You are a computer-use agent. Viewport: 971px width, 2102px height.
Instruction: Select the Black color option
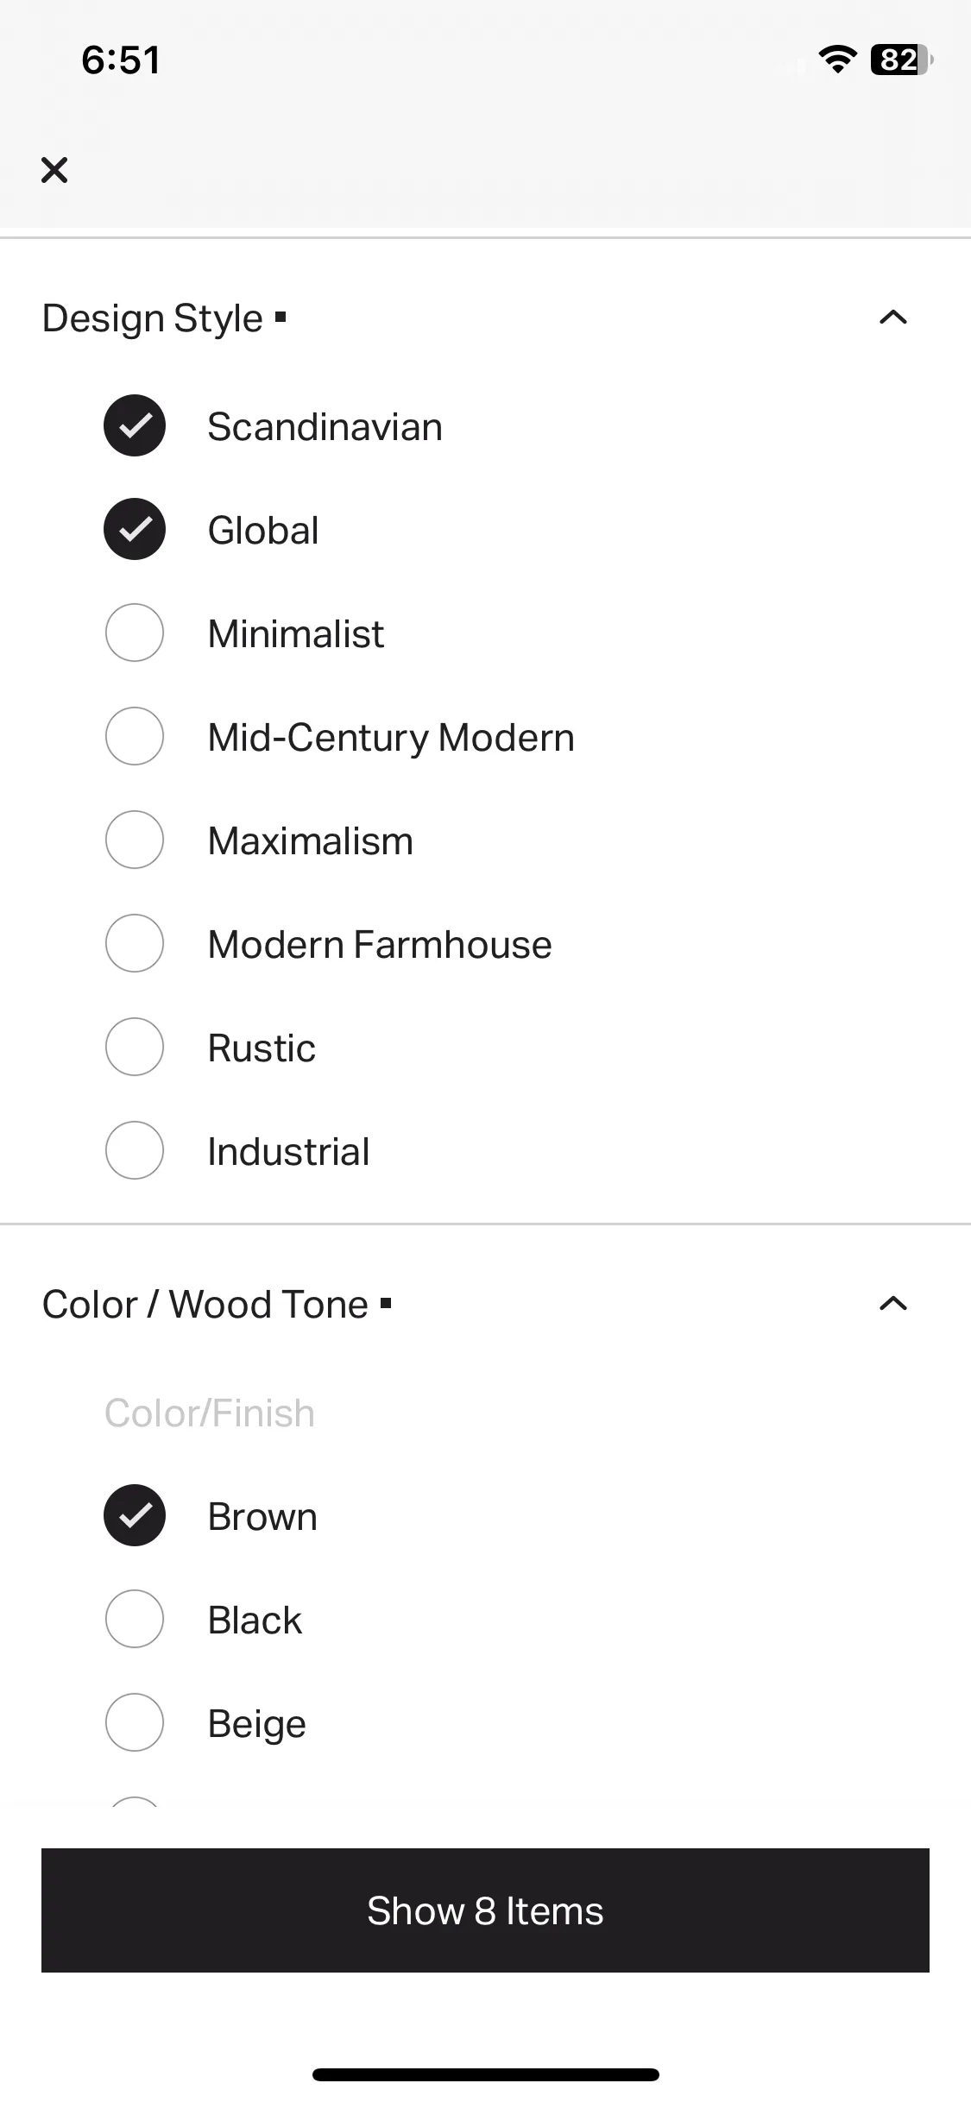pos(135,1619)
